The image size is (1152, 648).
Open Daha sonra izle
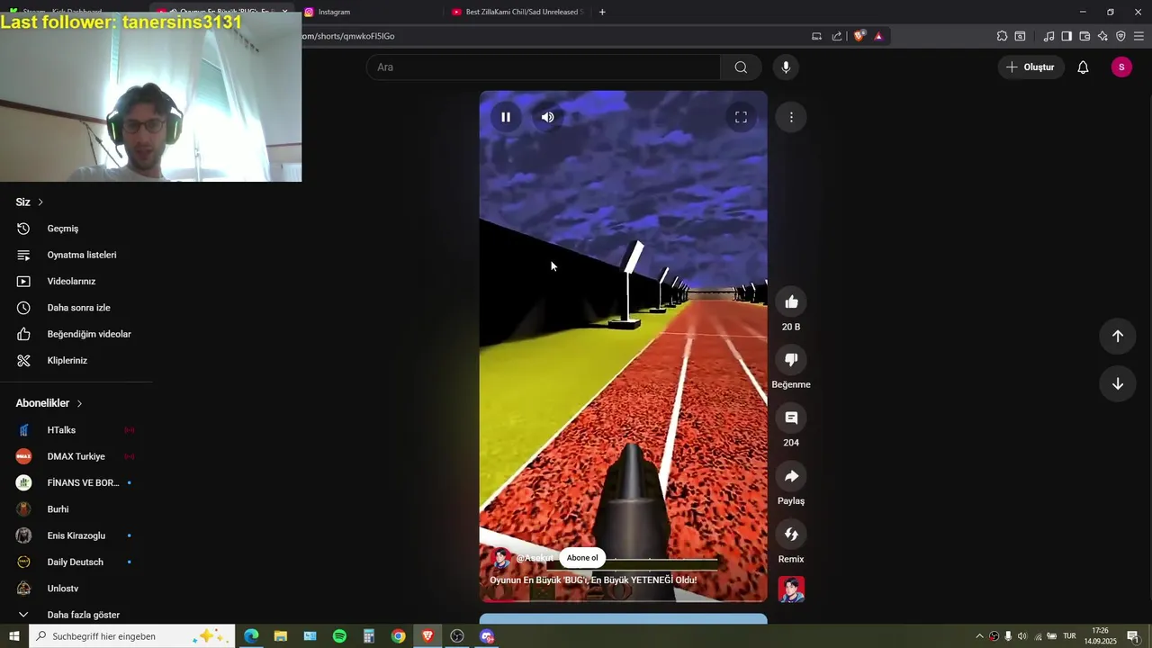[x=79, y=308]
